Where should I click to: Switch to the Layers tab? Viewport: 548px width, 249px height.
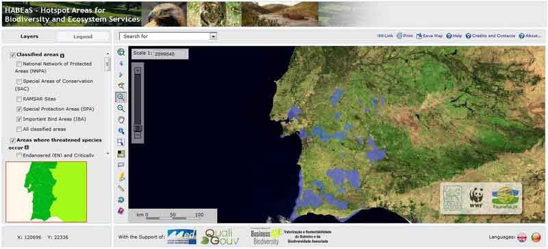point(29,36)
